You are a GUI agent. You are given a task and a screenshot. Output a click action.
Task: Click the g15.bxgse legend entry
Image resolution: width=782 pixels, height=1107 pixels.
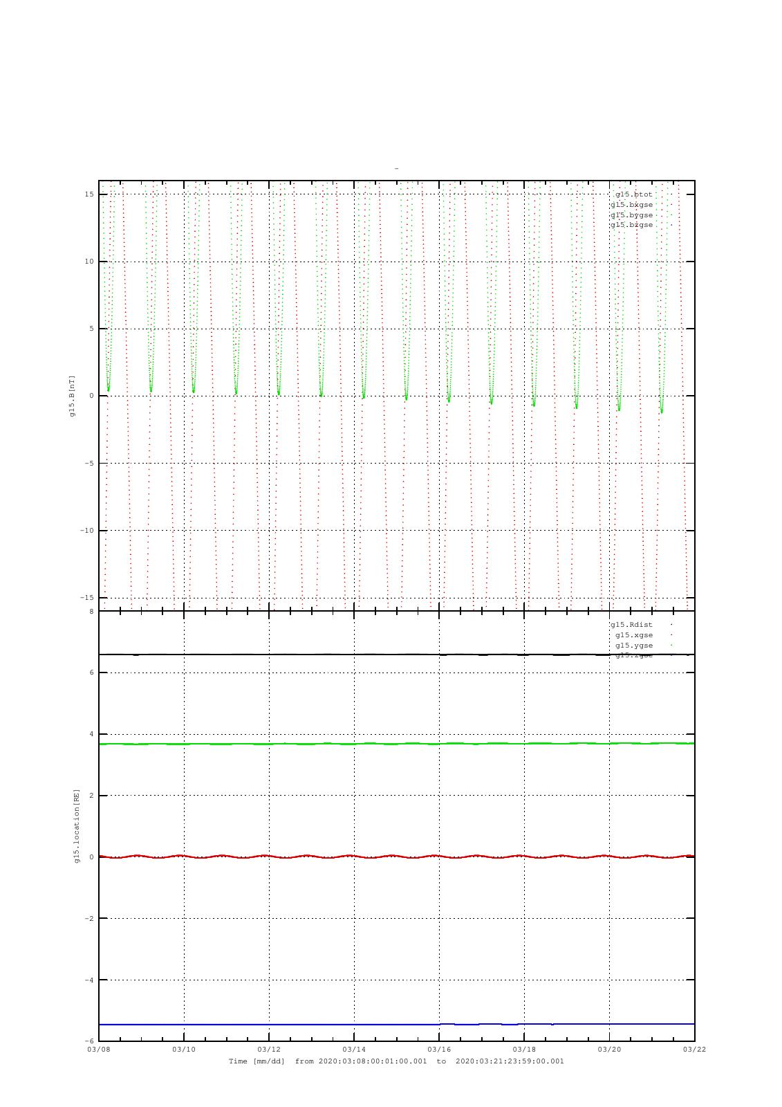[x=631, y=205]
